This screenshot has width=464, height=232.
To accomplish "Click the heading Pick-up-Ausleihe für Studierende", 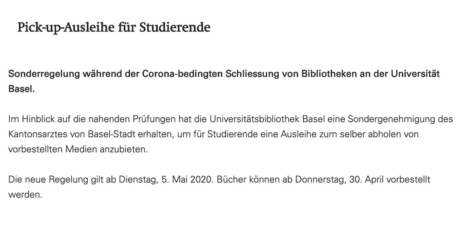I will (x=114, y=28).
